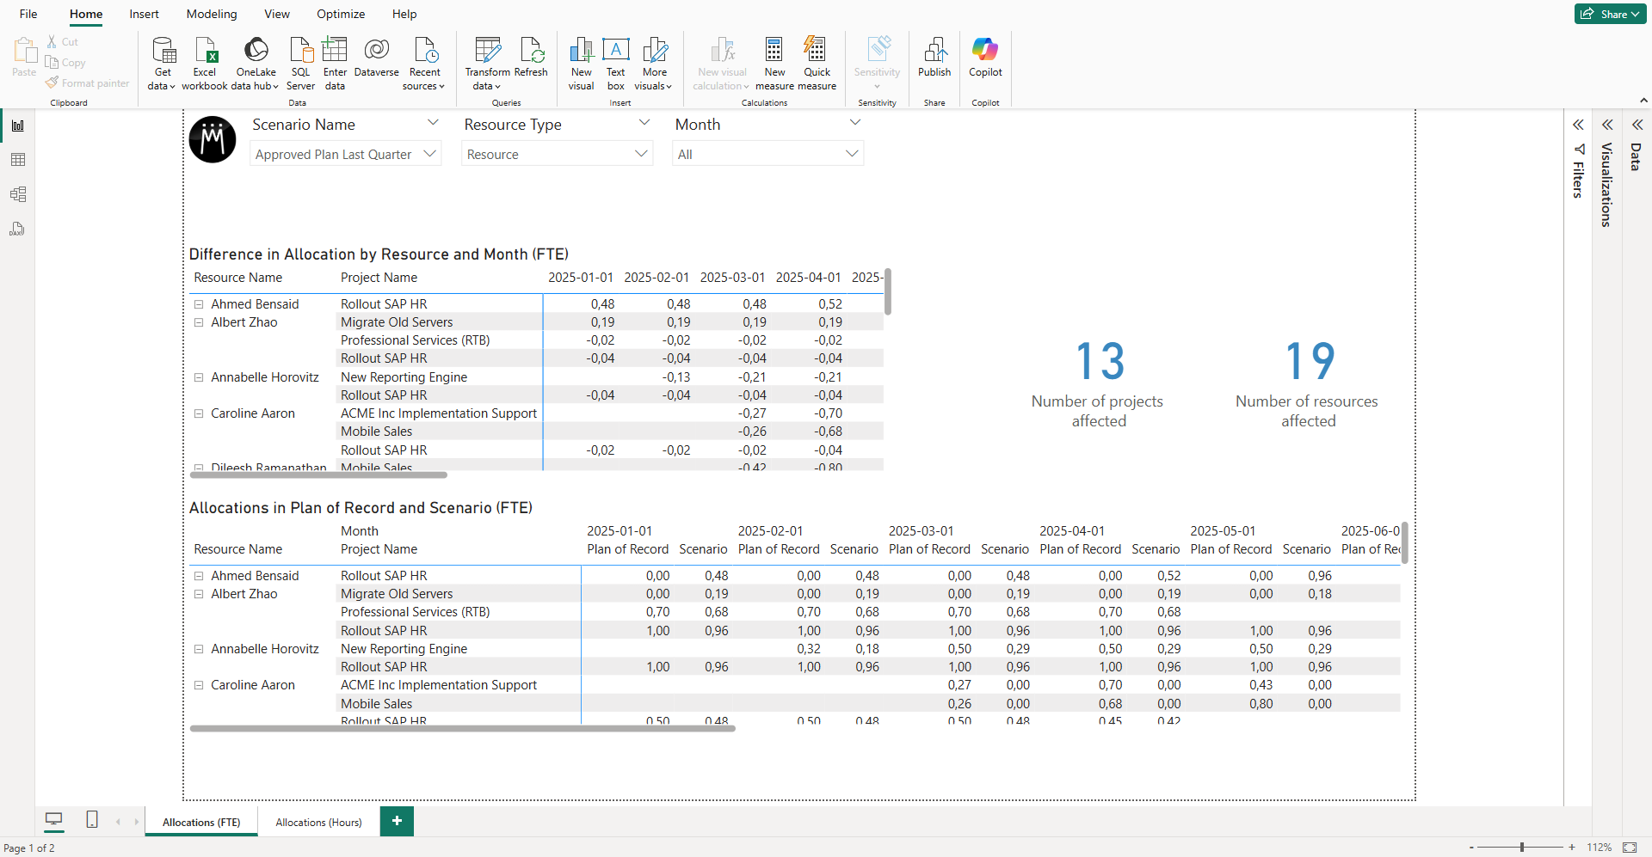Switch to Report view in sidebar
The image size is (1652, 857).
point(17,125)
